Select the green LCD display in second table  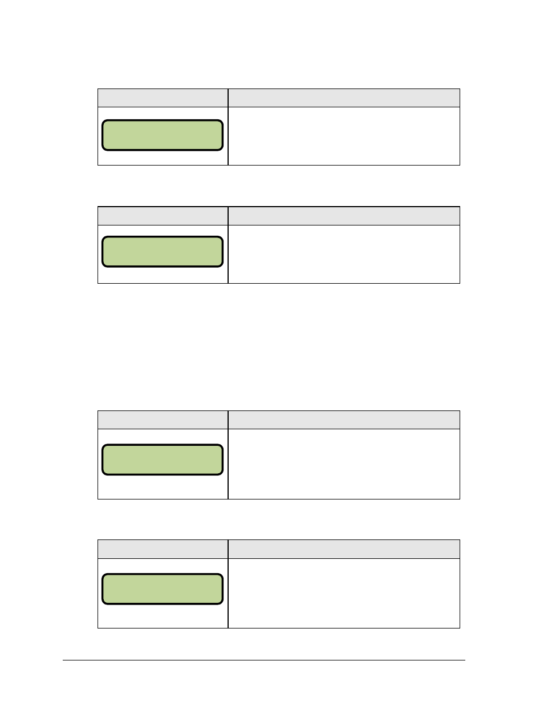[163, 252]
